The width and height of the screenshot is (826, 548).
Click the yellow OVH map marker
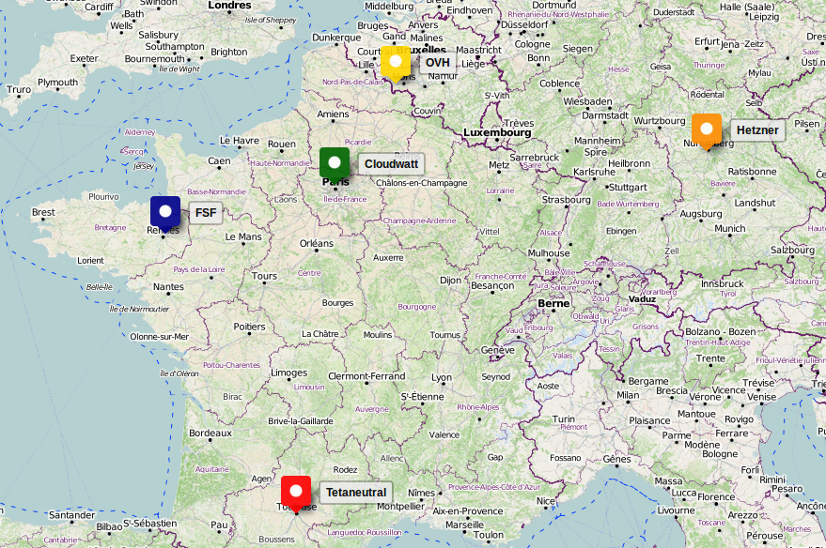click(396, 64)
